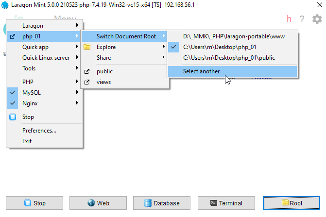The image size is (326, 217).
Task: Click the external link icon beside views
Action: (87, 82)
